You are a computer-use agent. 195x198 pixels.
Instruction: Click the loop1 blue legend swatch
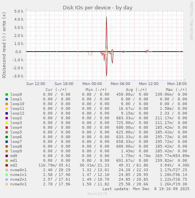(7, 99)
